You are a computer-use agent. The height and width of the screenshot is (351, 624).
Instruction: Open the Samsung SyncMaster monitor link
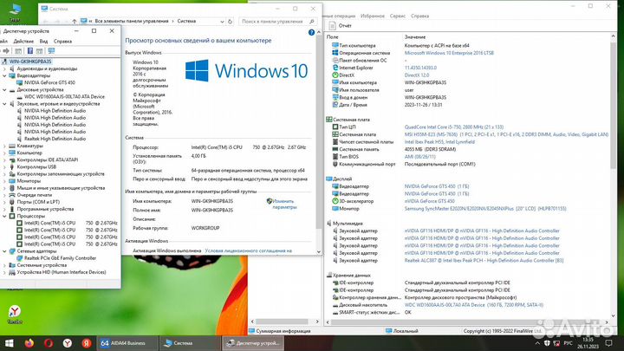click(x=485, y=209)
